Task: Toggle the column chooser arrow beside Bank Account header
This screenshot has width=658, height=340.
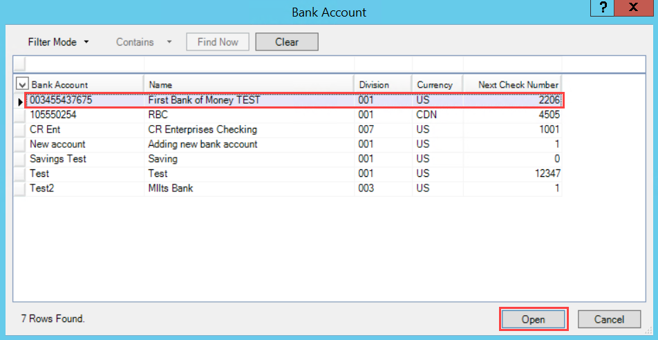Action: tap(21, 84)
